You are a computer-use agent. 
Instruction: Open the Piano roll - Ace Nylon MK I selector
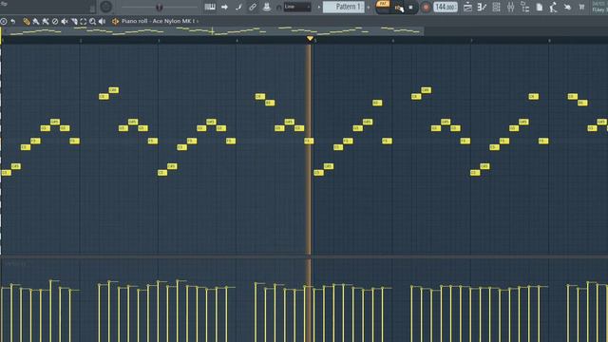pyautogui.click(x=159, y=21)
